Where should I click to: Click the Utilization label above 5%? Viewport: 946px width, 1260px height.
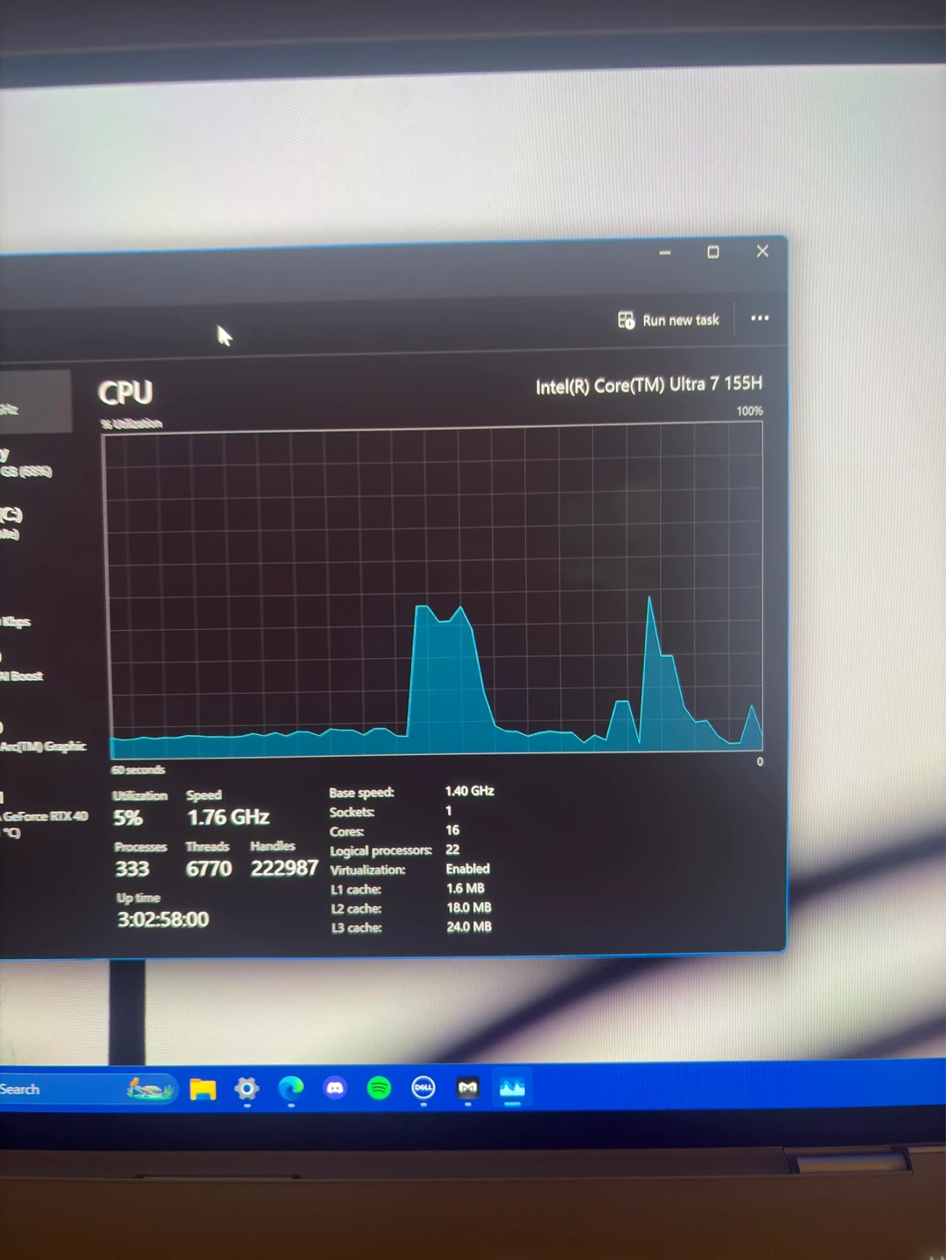pos(140,795)
